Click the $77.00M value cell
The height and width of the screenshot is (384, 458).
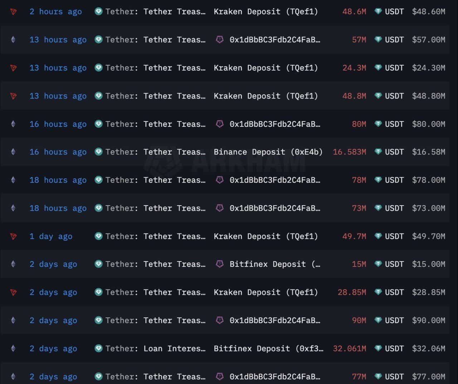tap(428, 376)
